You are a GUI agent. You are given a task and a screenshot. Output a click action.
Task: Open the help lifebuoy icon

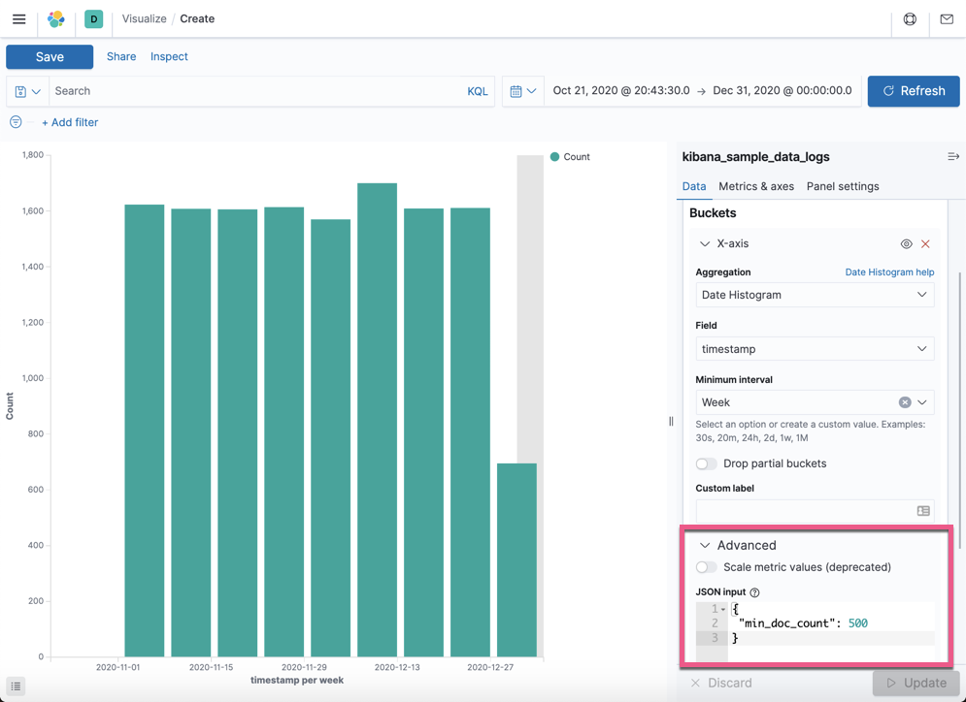point(910,19)
